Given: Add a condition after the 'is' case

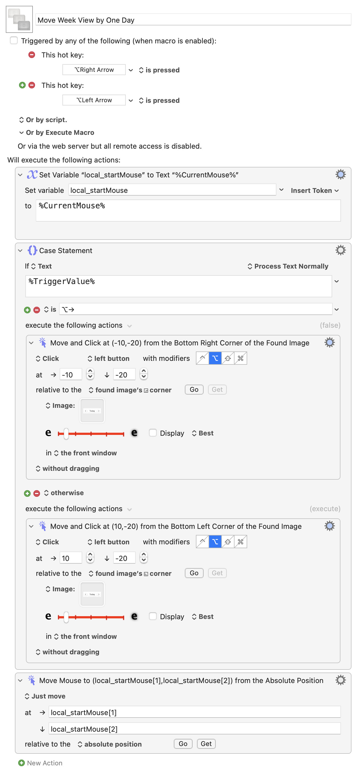Looking at the screenshot, I should 27,309.
